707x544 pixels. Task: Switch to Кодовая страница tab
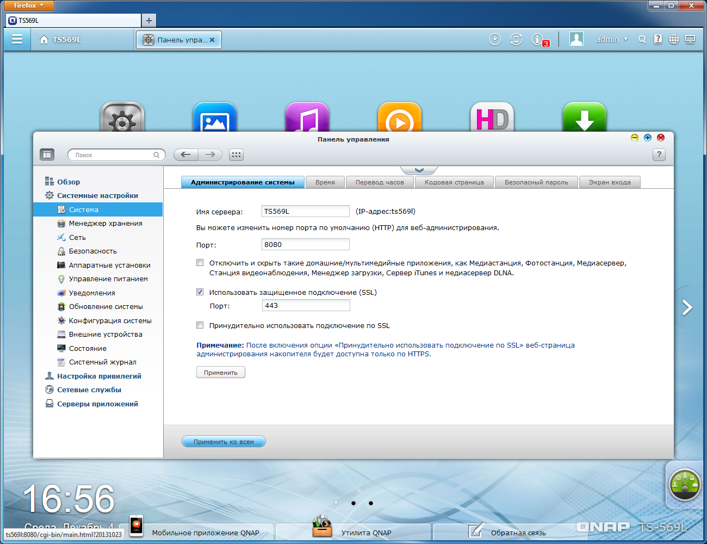[454, 182]
